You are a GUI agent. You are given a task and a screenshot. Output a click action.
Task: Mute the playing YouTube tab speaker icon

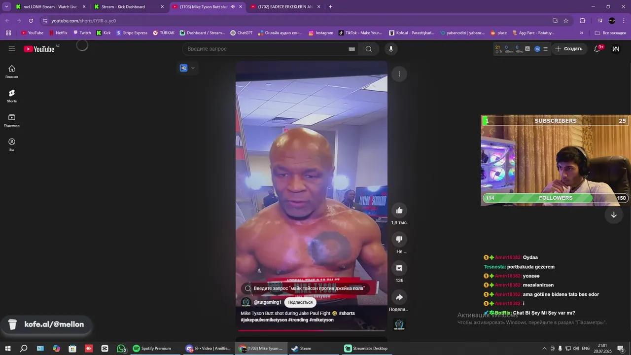click(233, 7)
